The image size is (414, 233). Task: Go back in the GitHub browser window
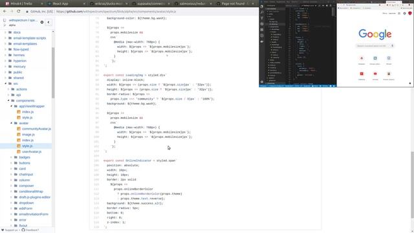coord(5,12)
